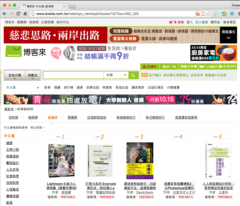The width and height of the screenshot is (240, 206).
Task: Open the shopping cart icon
Action: coord(171,22)
